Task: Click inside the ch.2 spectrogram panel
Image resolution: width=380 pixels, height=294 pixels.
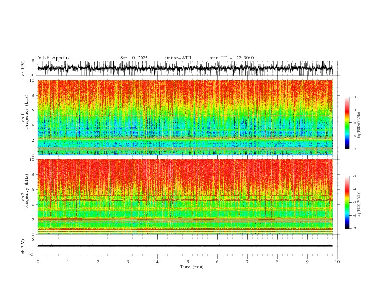Action: point(185,197)
